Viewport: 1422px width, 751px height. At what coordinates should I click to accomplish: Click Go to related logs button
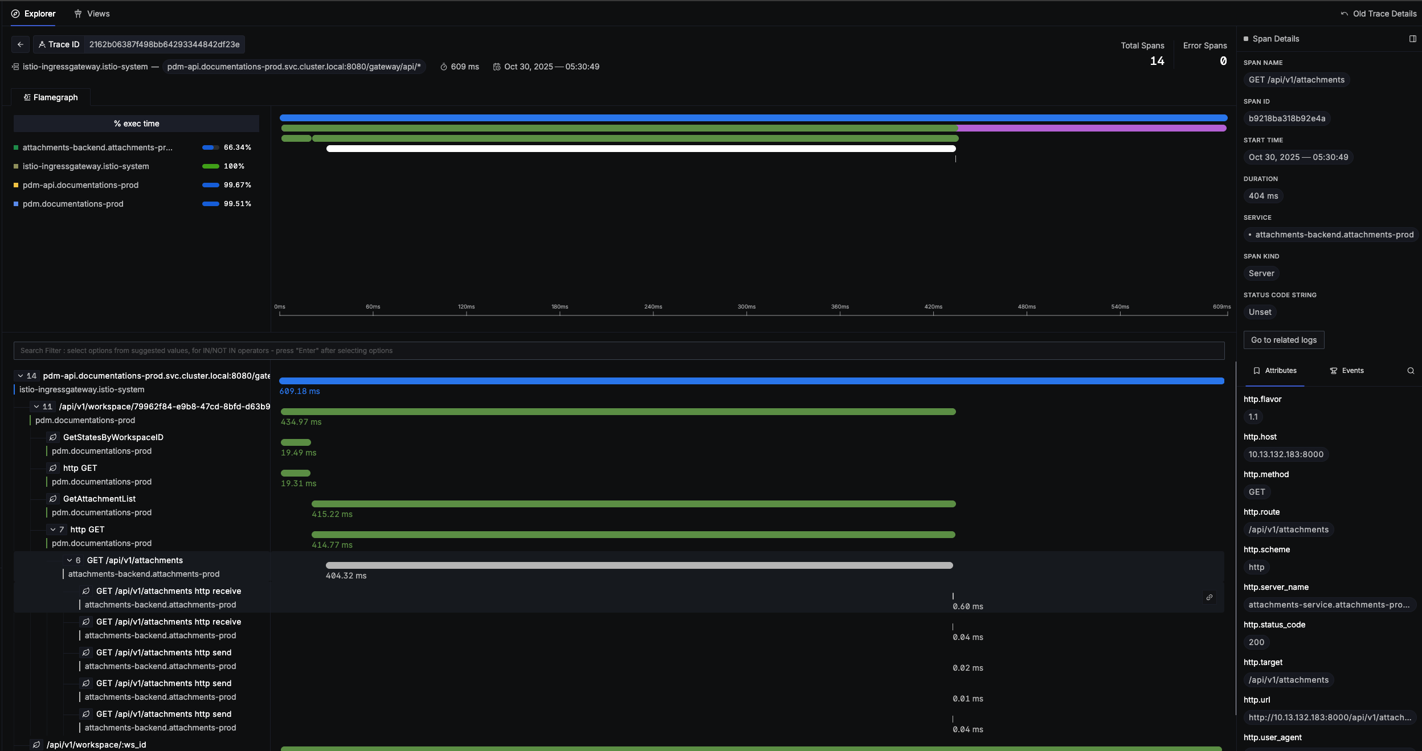1284,340
